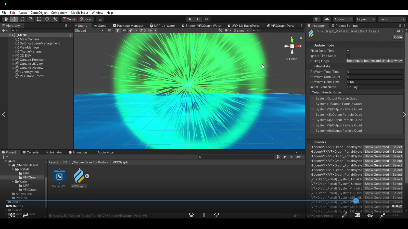The width and height of the screenshot is (408, 229).
Task: Uncheck the Fixed Delta Time checkbox
Action: 348,50
